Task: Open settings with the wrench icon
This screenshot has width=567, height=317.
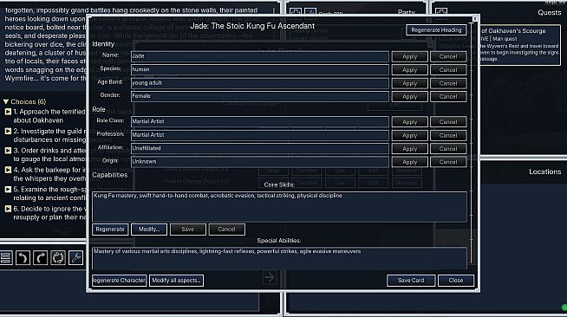Action: point(75,258)
